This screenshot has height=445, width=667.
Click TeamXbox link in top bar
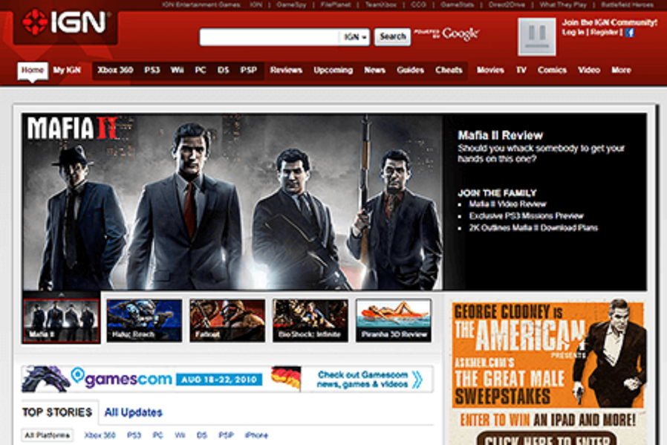click(380, 4)
